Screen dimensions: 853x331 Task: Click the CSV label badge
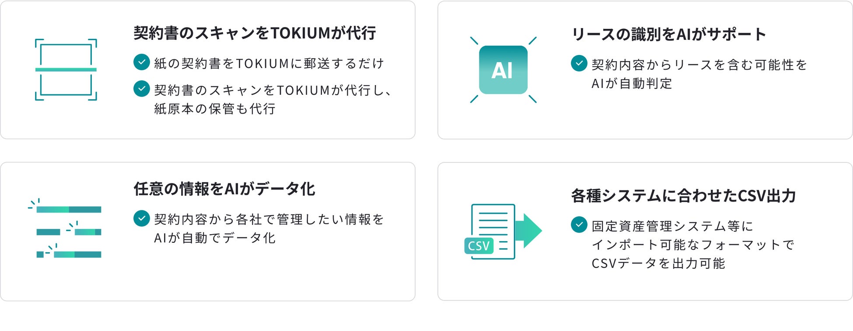click(479, 246)
